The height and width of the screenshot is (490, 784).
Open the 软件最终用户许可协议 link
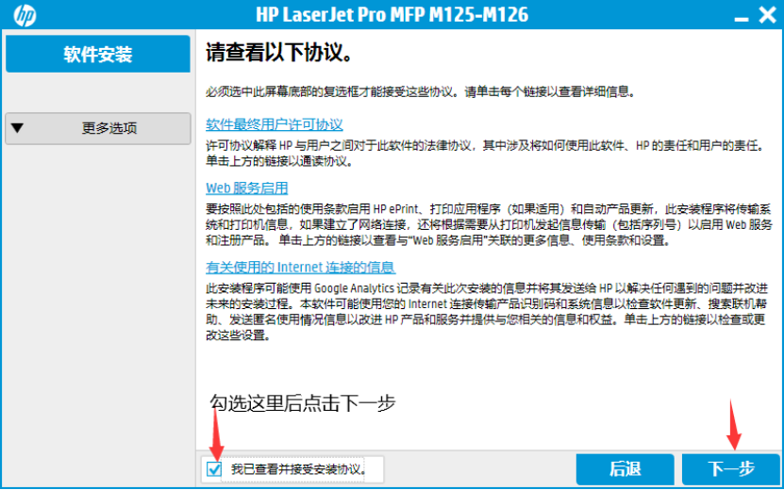[274, 124]
